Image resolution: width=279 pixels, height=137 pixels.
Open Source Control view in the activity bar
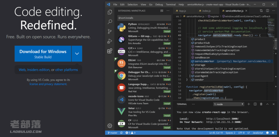[x=110, y=32]
